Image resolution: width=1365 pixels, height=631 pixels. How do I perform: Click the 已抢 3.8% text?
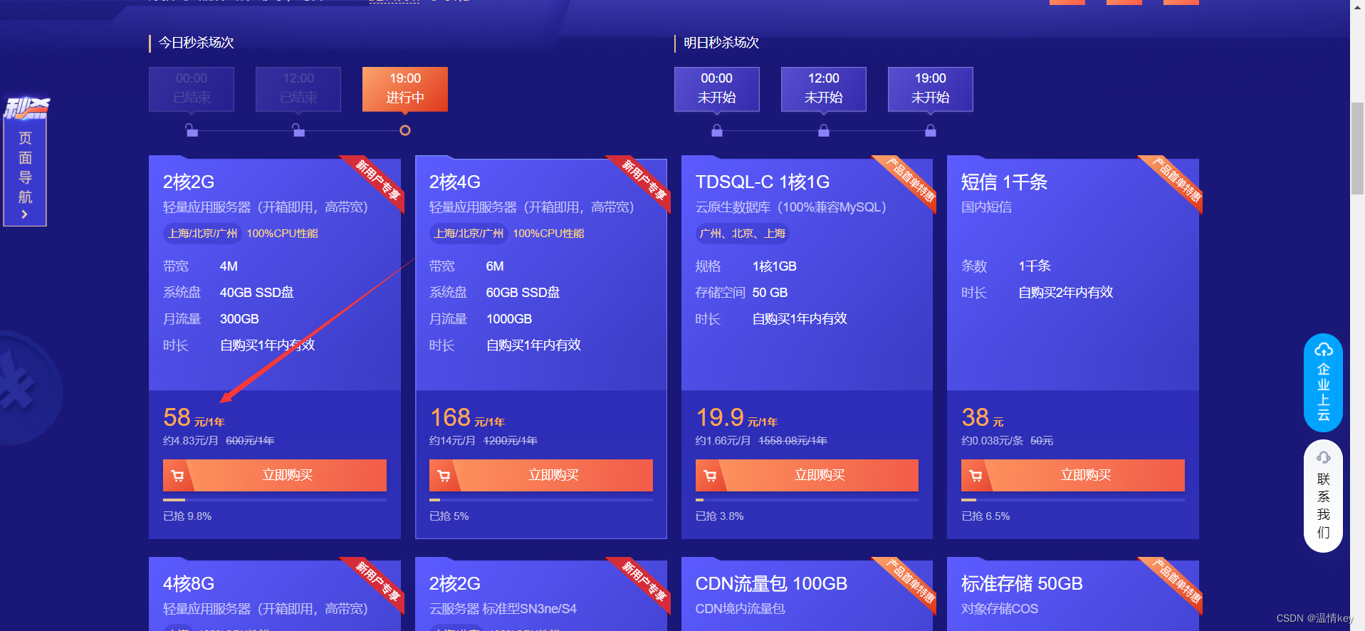pos(719,516)
